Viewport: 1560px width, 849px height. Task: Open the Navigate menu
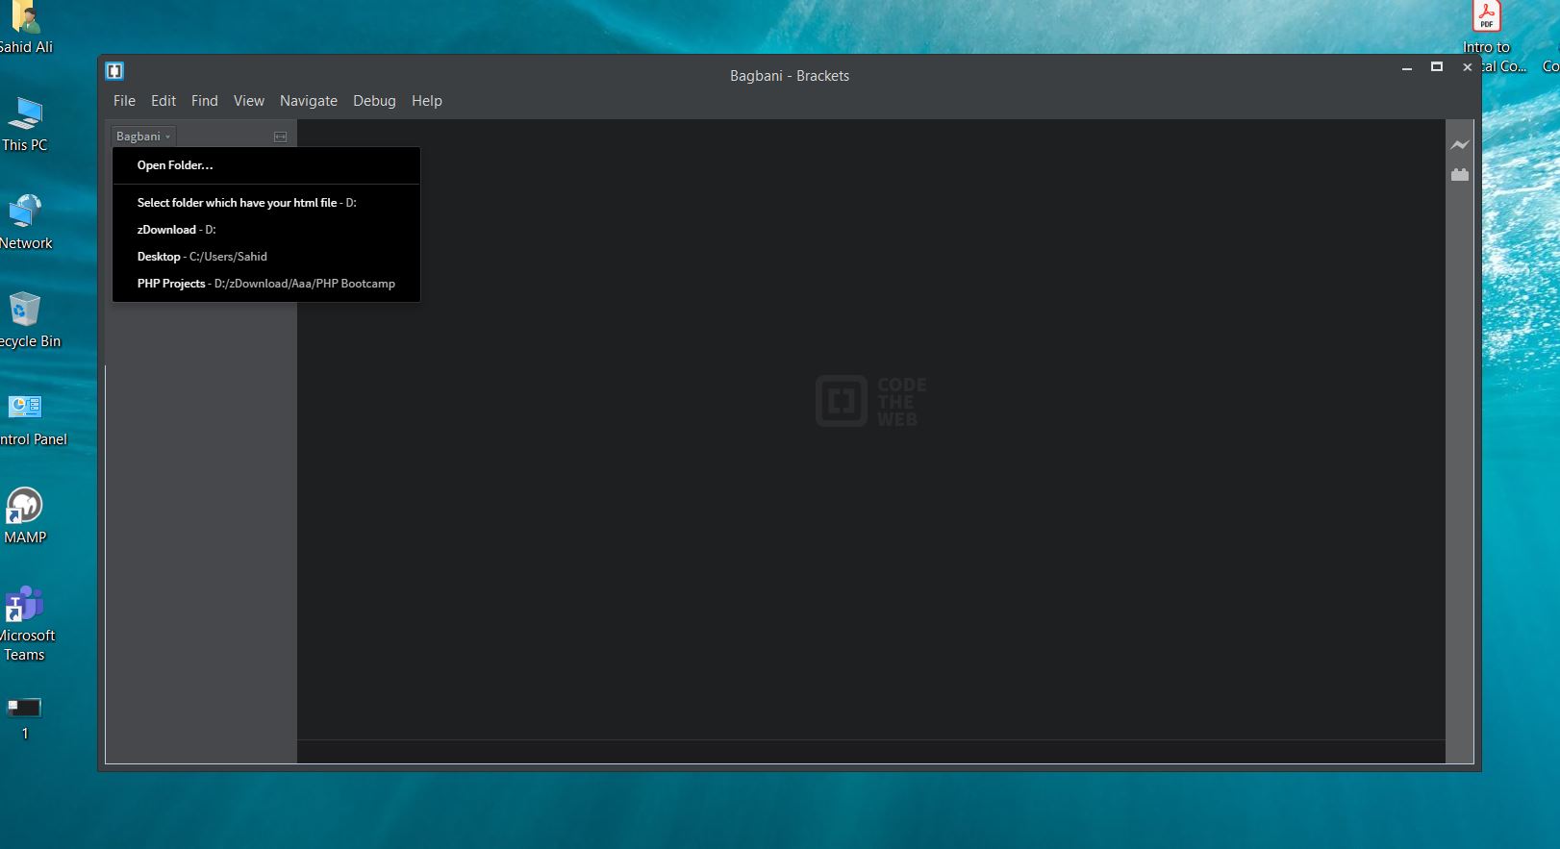(x=308, y=101)
